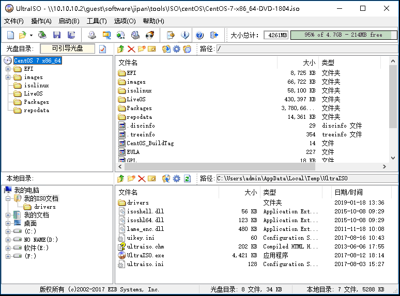
Task: Refresh the local directory listing
Action: (187, 178)
